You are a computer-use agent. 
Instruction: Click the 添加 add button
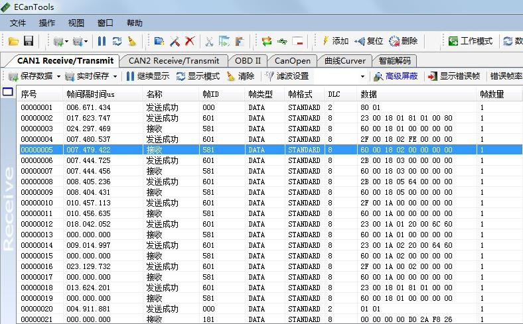(x=335, y=41)
